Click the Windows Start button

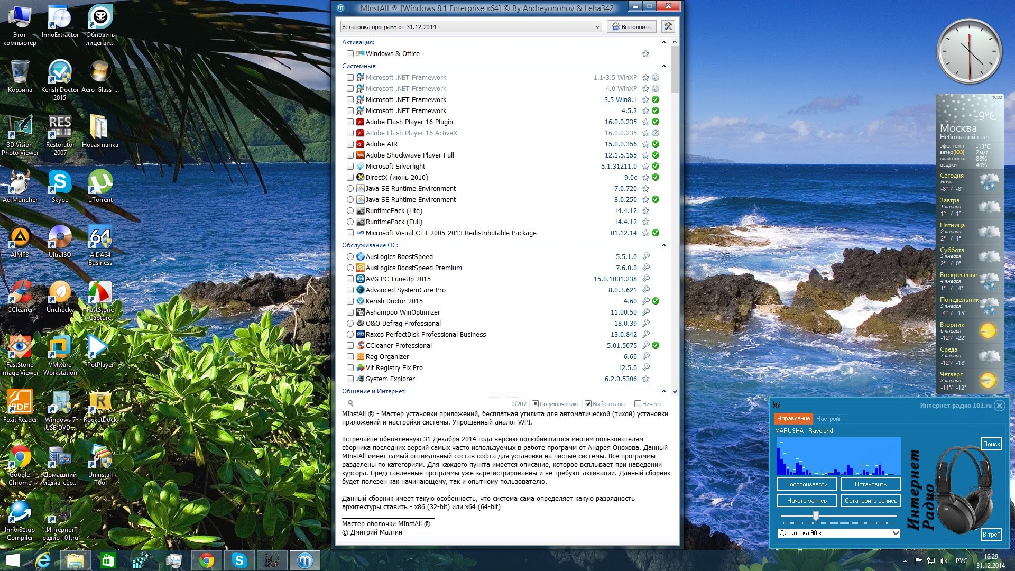coord(12,560)
